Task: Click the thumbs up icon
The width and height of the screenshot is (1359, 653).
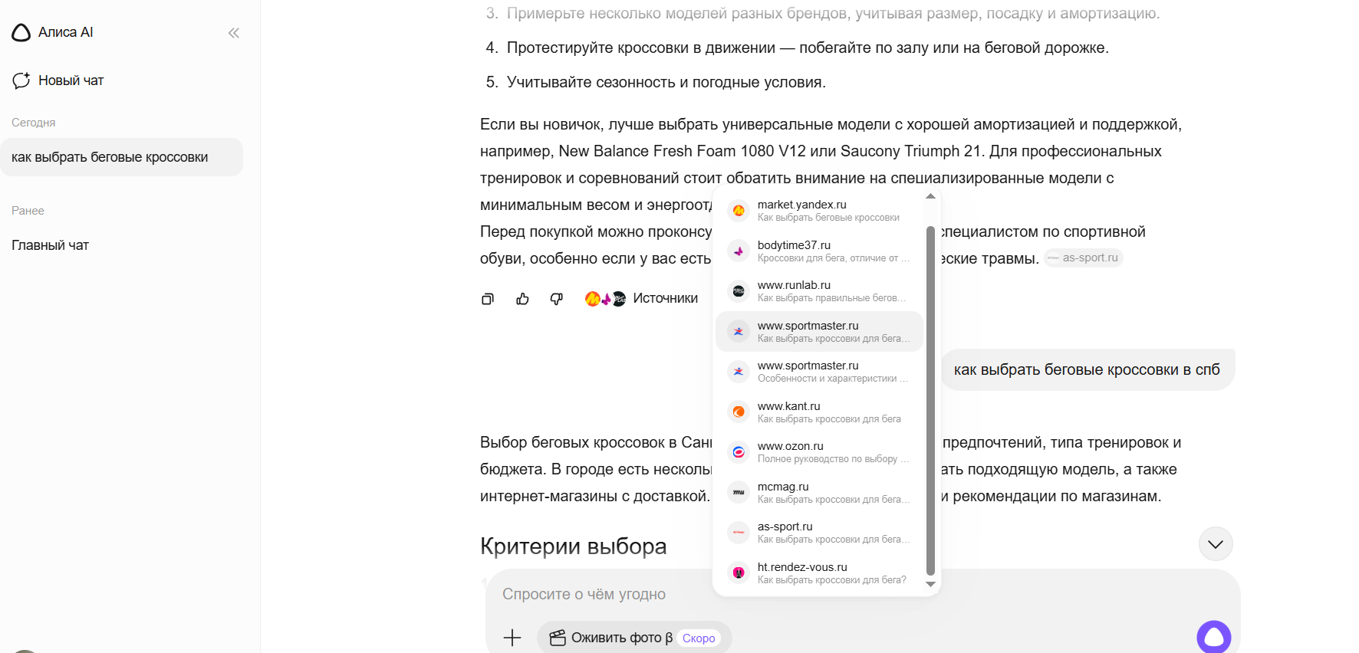Action: coord(522,299)
